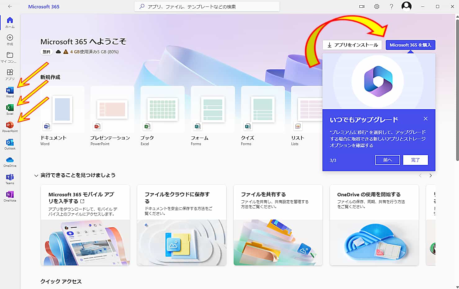This screenshot has height=289, width=459.
Task: Click the Microsoft 365 を購入 button
Action: pyautogui.click(x=410, y=45)
